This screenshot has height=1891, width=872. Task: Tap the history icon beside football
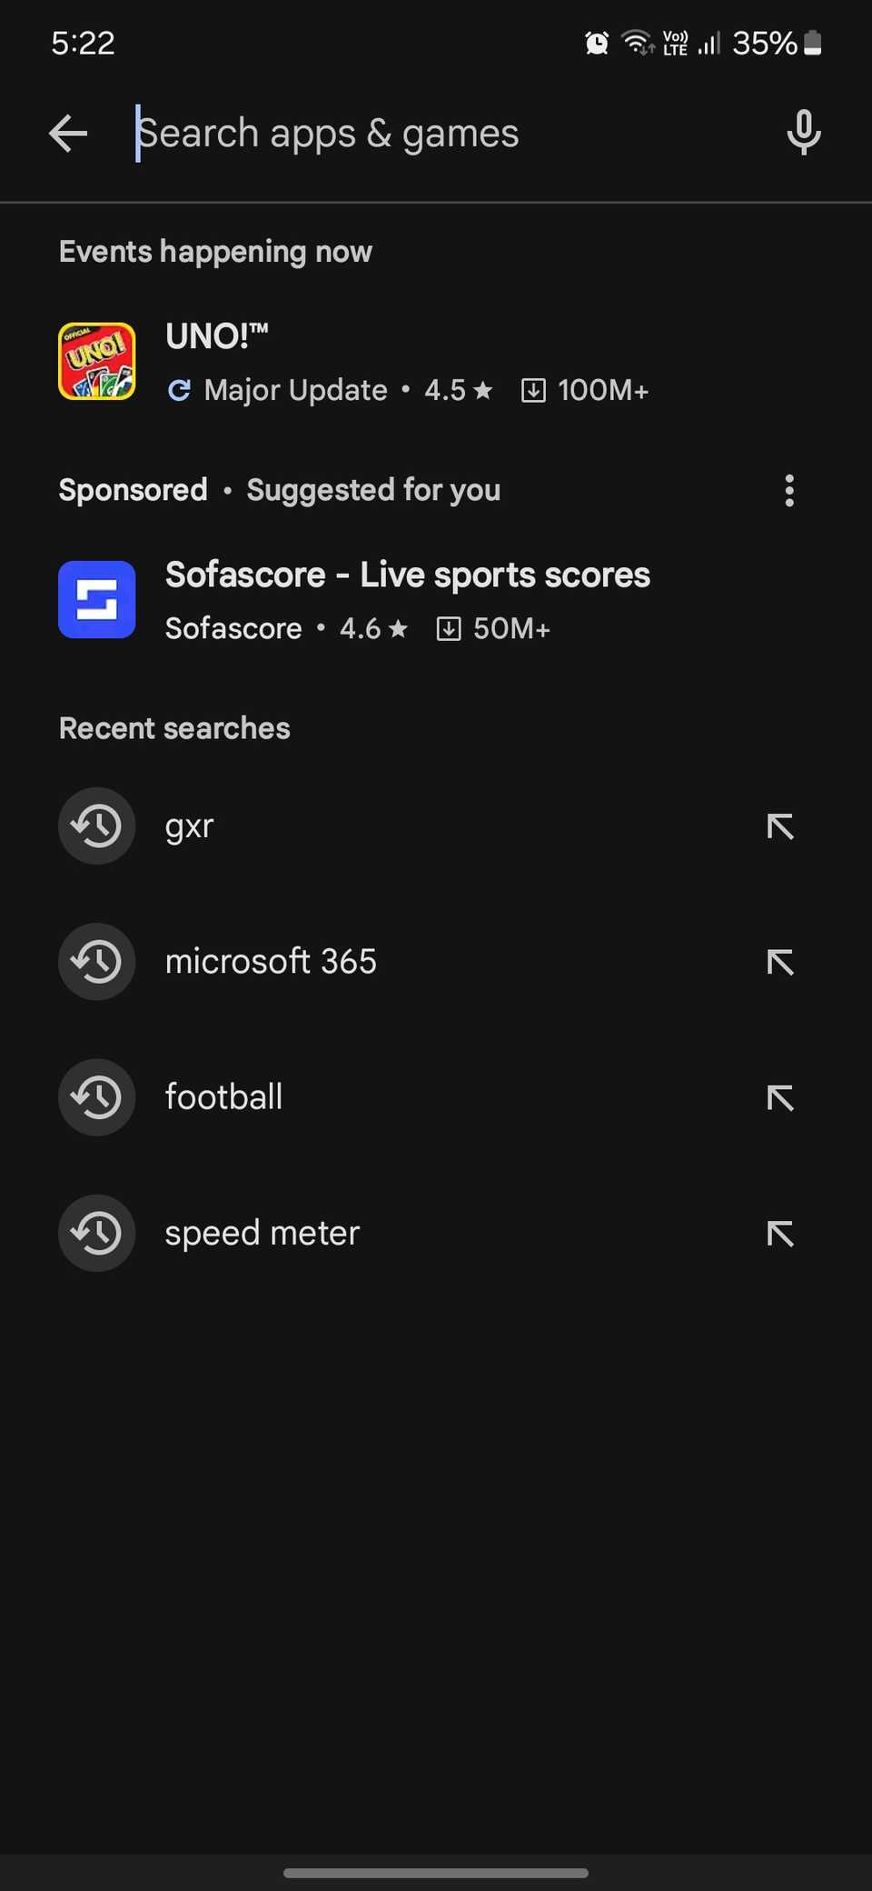click(x=97, y=1097)
